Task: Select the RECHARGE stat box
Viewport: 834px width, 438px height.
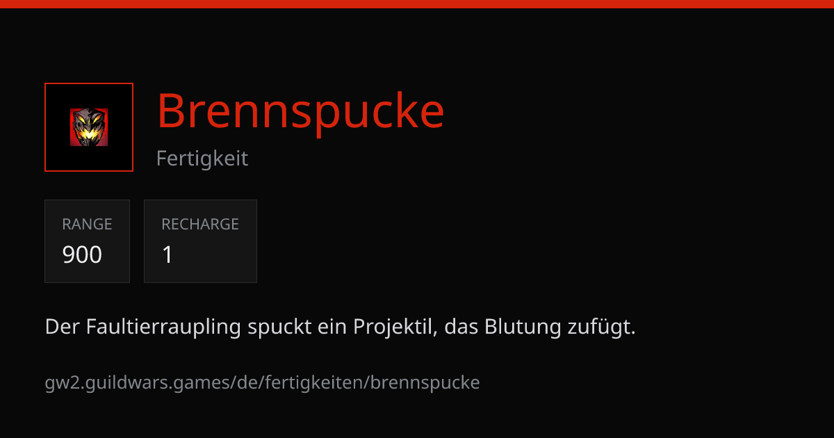Action: 200,241
